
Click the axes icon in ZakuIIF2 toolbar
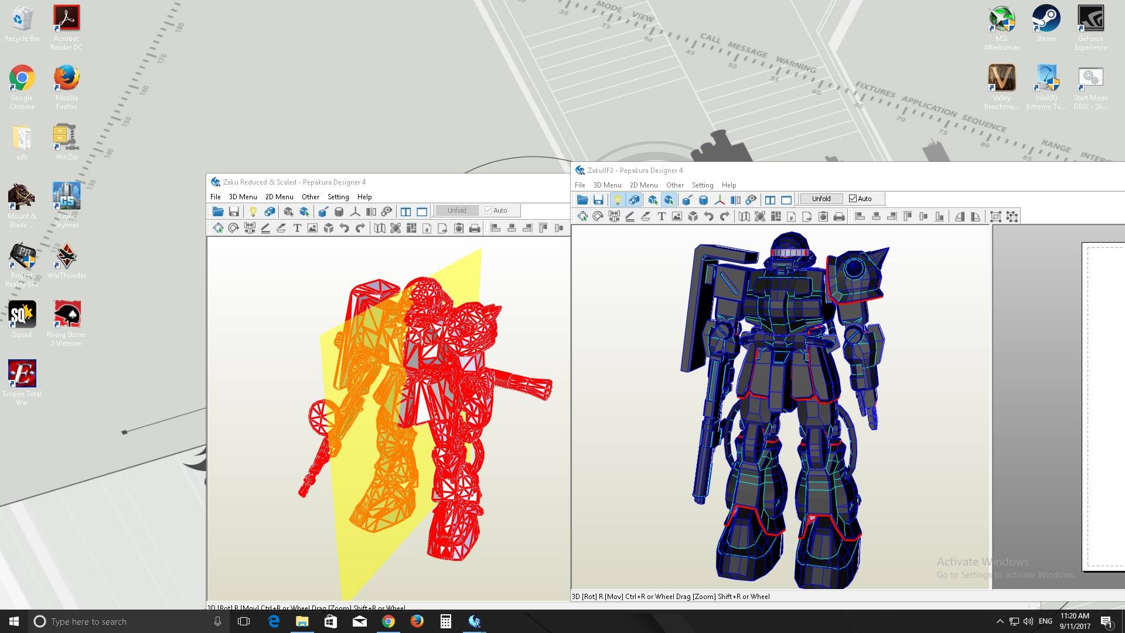click(x=720, y=199)
